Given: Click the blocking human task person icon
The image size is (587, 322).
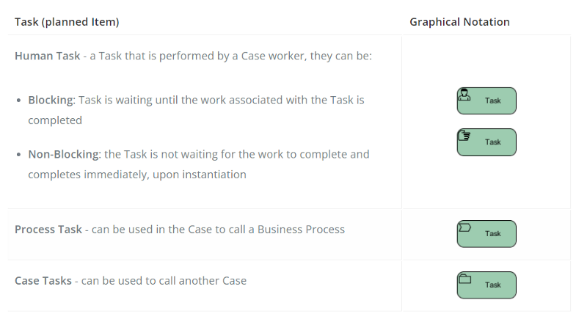Looking at the screenshot, I should (x=464, y=95).
